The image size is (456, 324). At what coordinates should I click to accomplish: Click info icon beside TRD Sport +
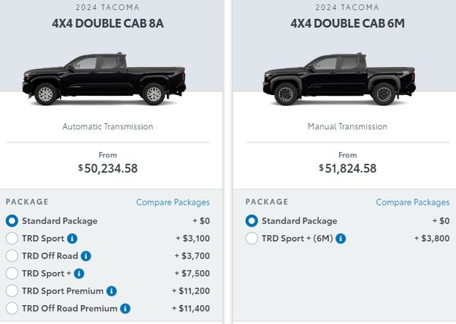click(x=79, y=274)
